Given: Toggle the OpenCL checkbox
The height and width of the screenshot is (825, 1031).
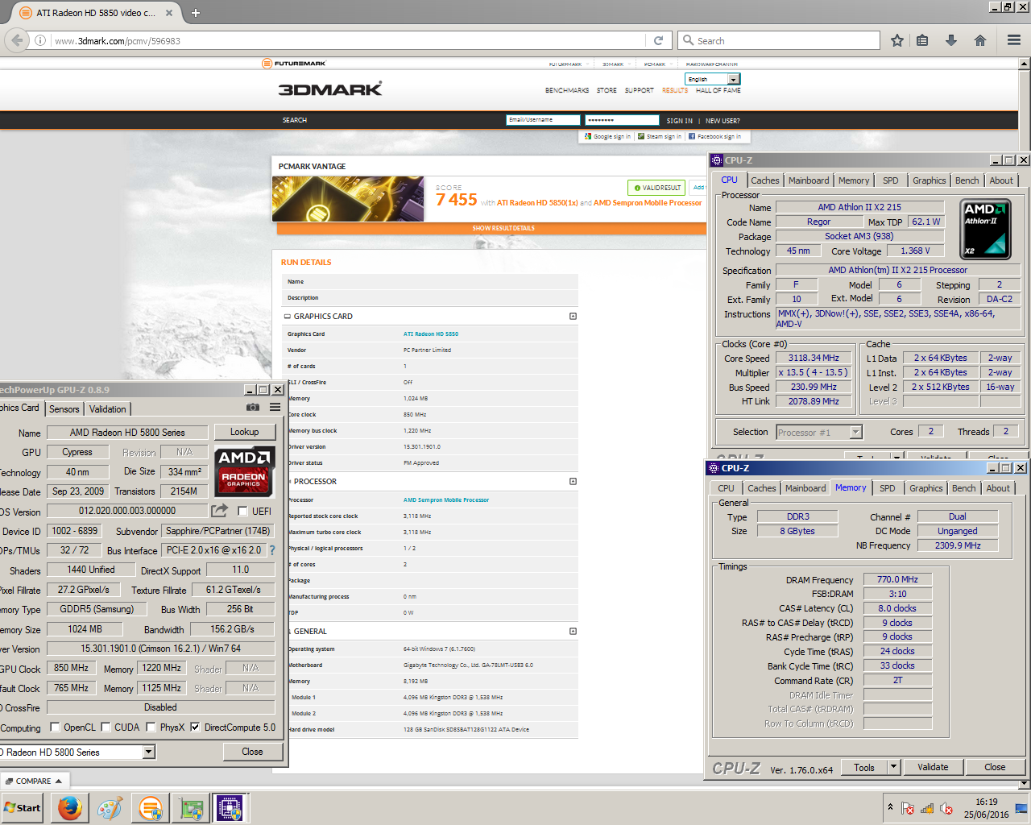Looking at the screenshot, I should [55, 727].
